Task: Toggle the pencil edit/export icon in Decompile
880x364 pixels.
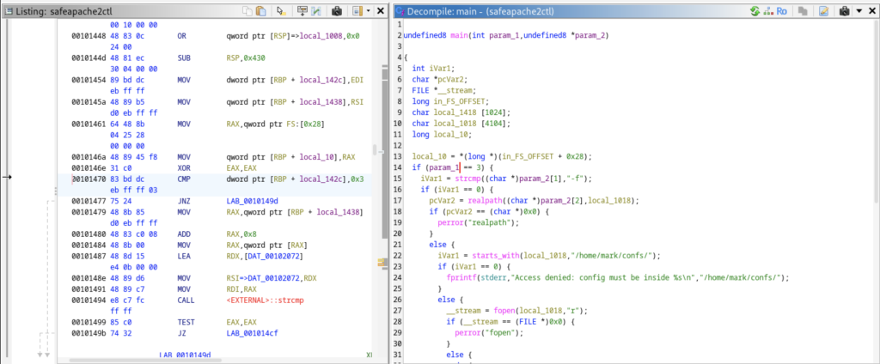Action: point(823,11)
